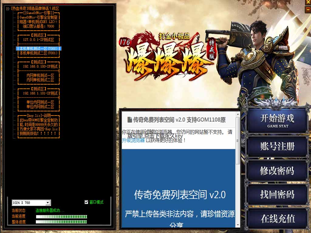The width and height of the screenshot is (311, 233).
Task: Select 单位内网测试二区 server
Action: (x=40, y=107)
